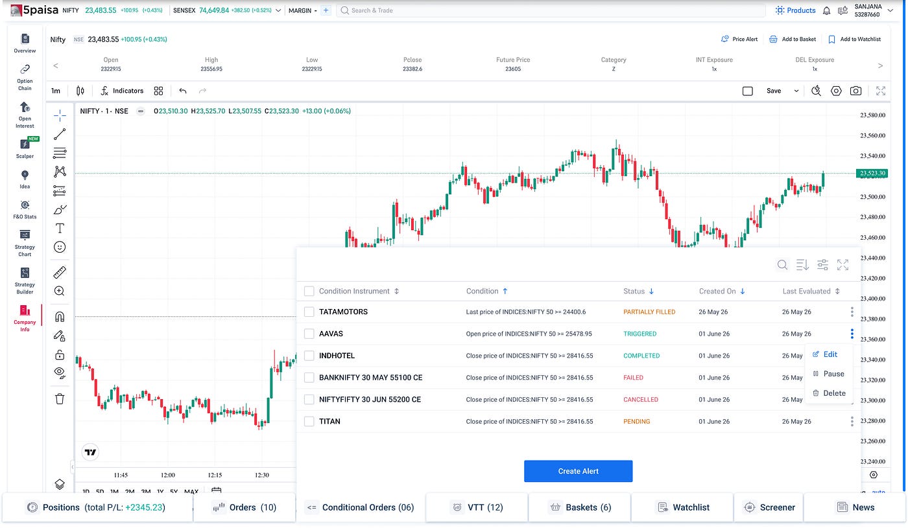Open the object tree layers icon
The width and height of the screenshot is (908, 528).
(60, 484)
